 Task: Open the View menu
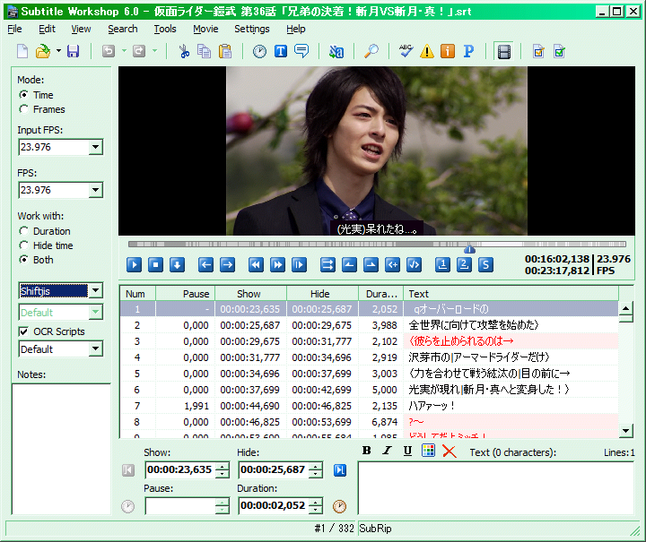(81, 29)
